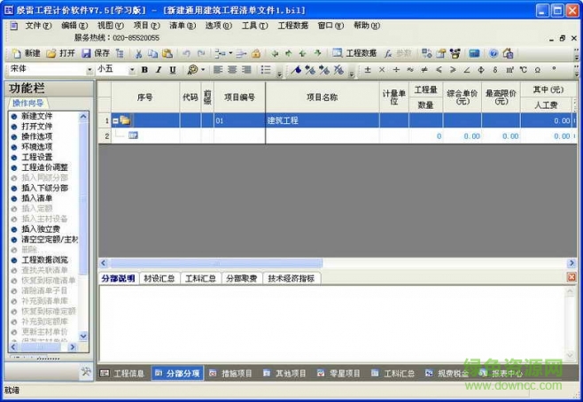Collapse the 建筑工程 tree row
Screen dimensions: 583x402
tap(115, 120)
